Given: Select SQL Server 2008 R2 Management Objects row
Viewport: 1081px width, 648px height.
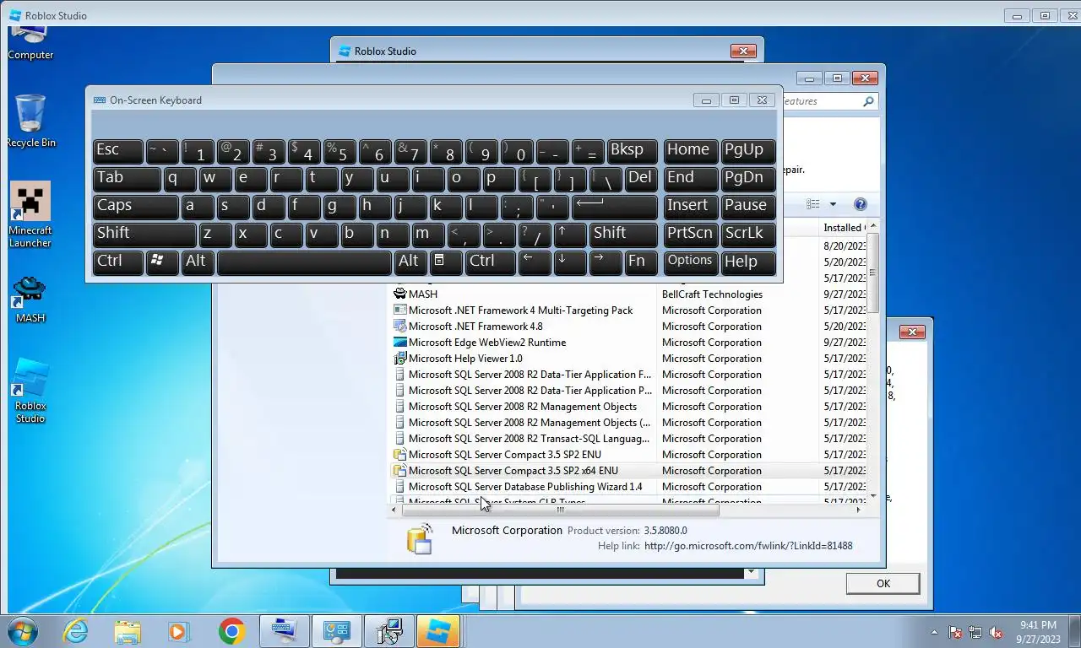Looking at the screenshot, I should tap(628, 407).
